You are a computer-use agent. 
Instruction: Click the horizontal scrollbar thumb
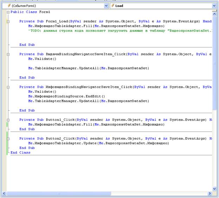tap(59, 193)
